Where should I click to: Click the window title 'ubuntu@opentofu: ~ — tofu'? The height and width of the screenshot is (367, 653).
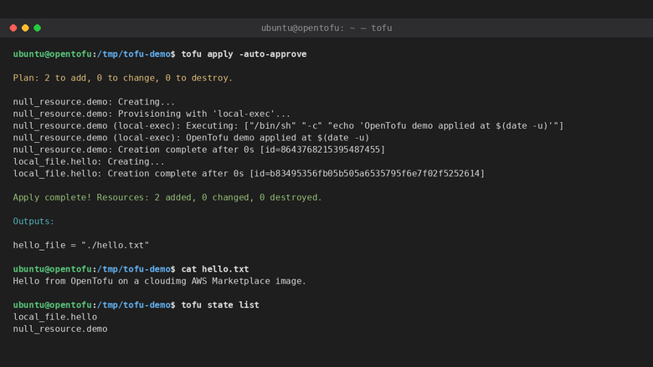click(326, 28)
